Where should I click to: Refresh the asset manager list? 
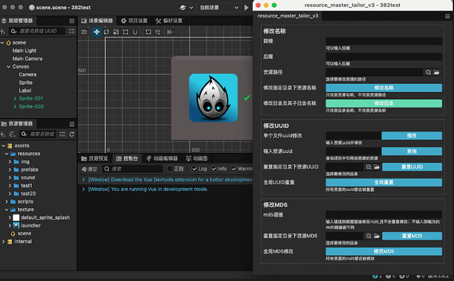pyautogui.click(x=72, y=135)
